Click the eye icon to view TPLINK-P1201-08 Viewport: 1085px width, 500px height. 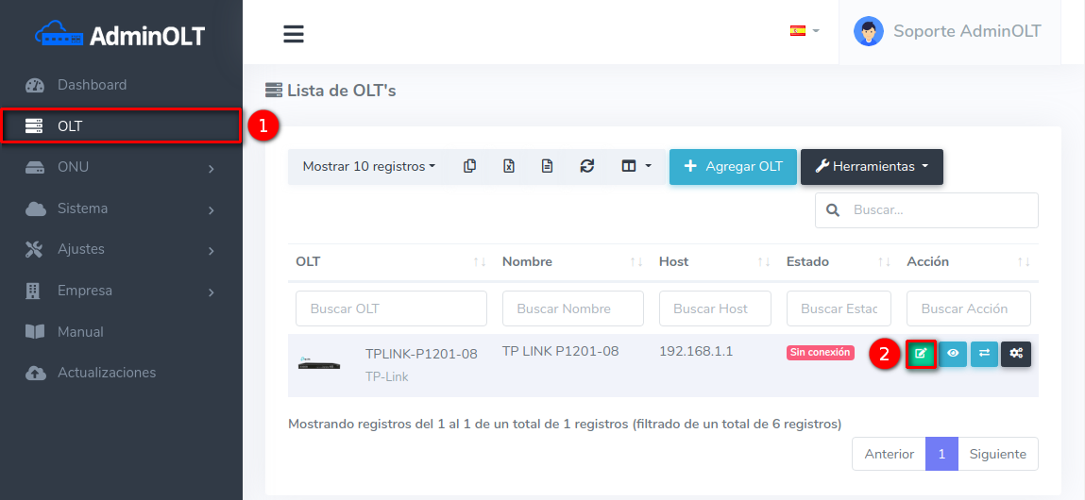click(x=953, y=354)
